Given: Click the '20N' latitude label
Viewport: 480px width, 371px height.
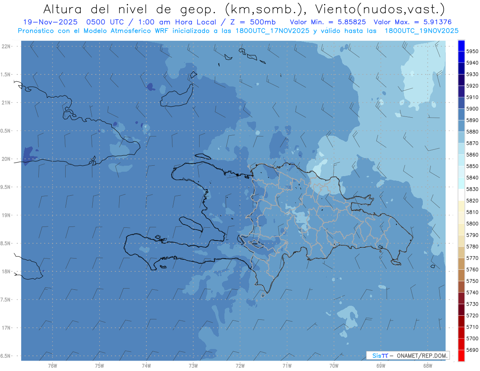Looking at the screenshot, I should pos(6,159).
